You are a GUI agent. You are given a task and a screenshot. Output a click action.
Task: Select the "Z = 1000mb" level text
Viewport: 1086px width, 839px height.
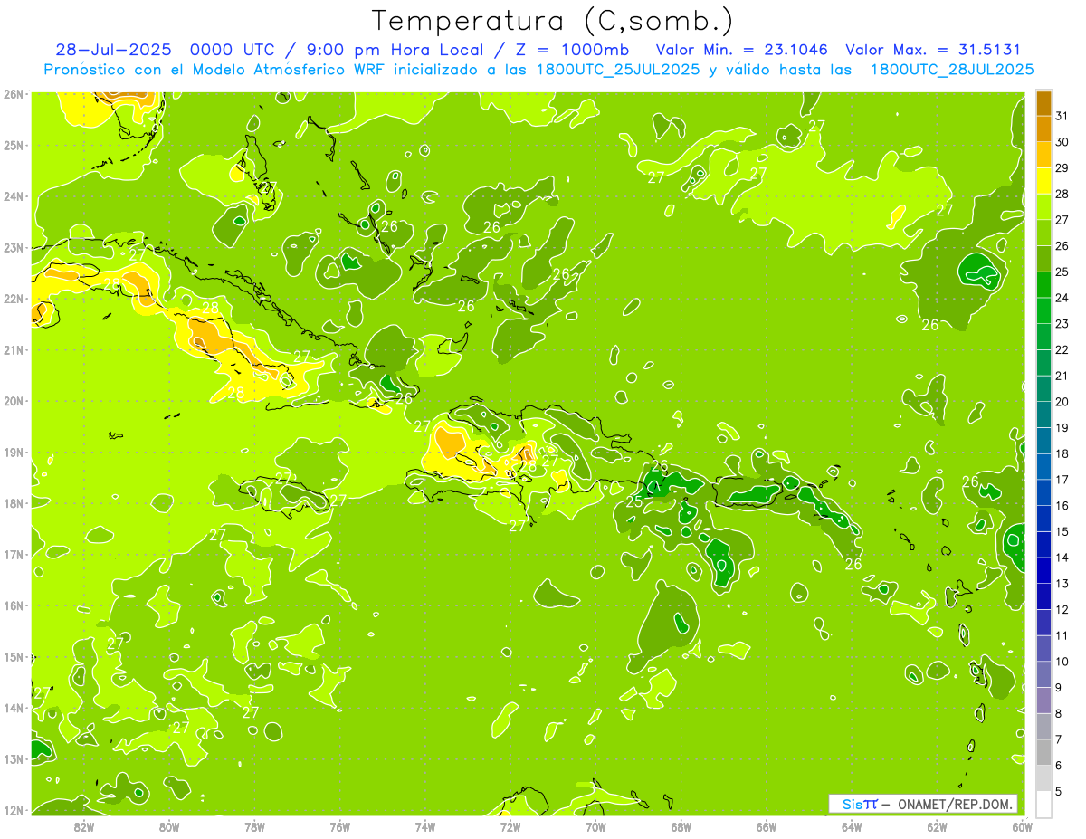[571, 50]
